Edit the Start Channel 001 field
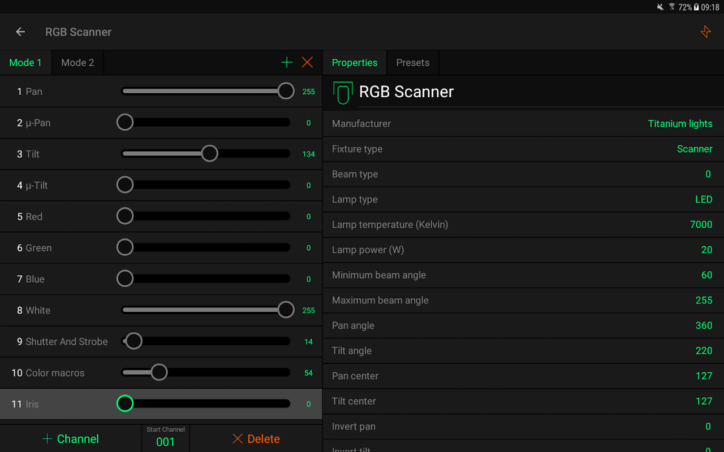Viewport: 724px width, 452px height. tap(166, 438)
